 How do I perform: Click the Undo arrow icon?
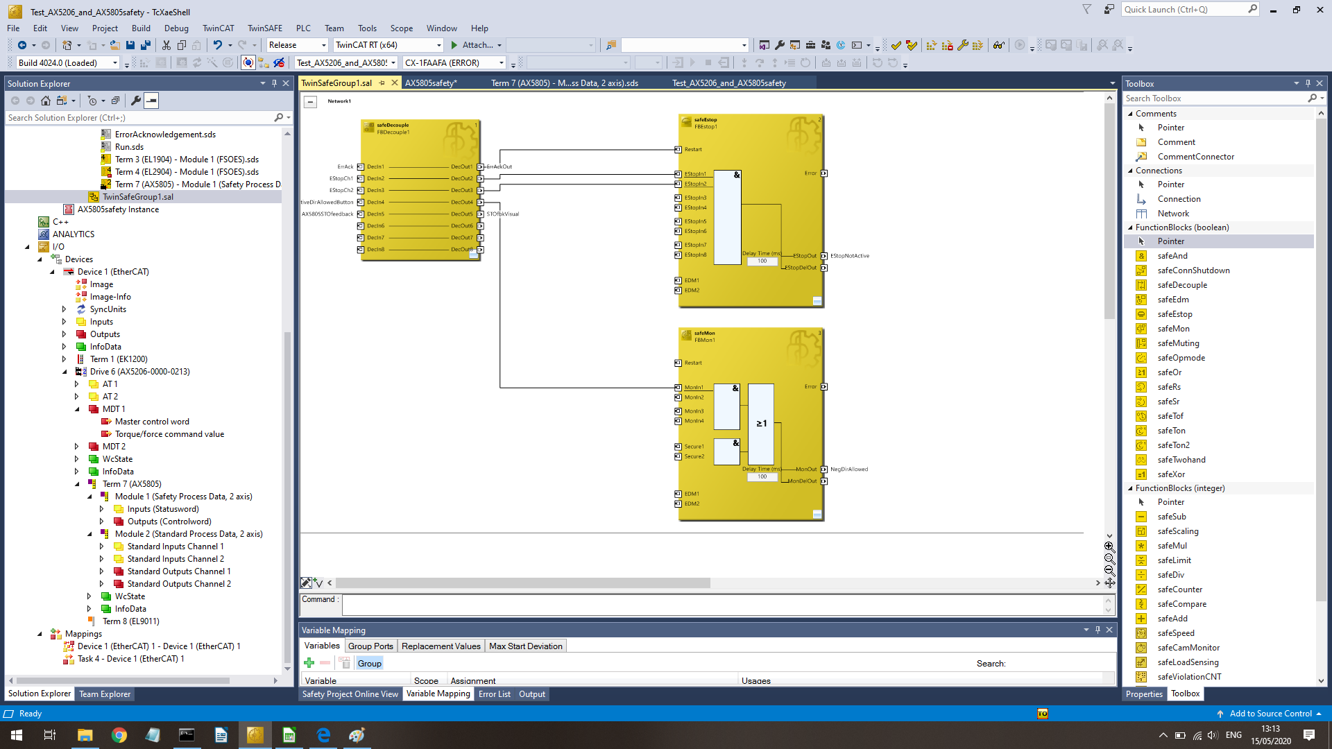click(218, 45)
